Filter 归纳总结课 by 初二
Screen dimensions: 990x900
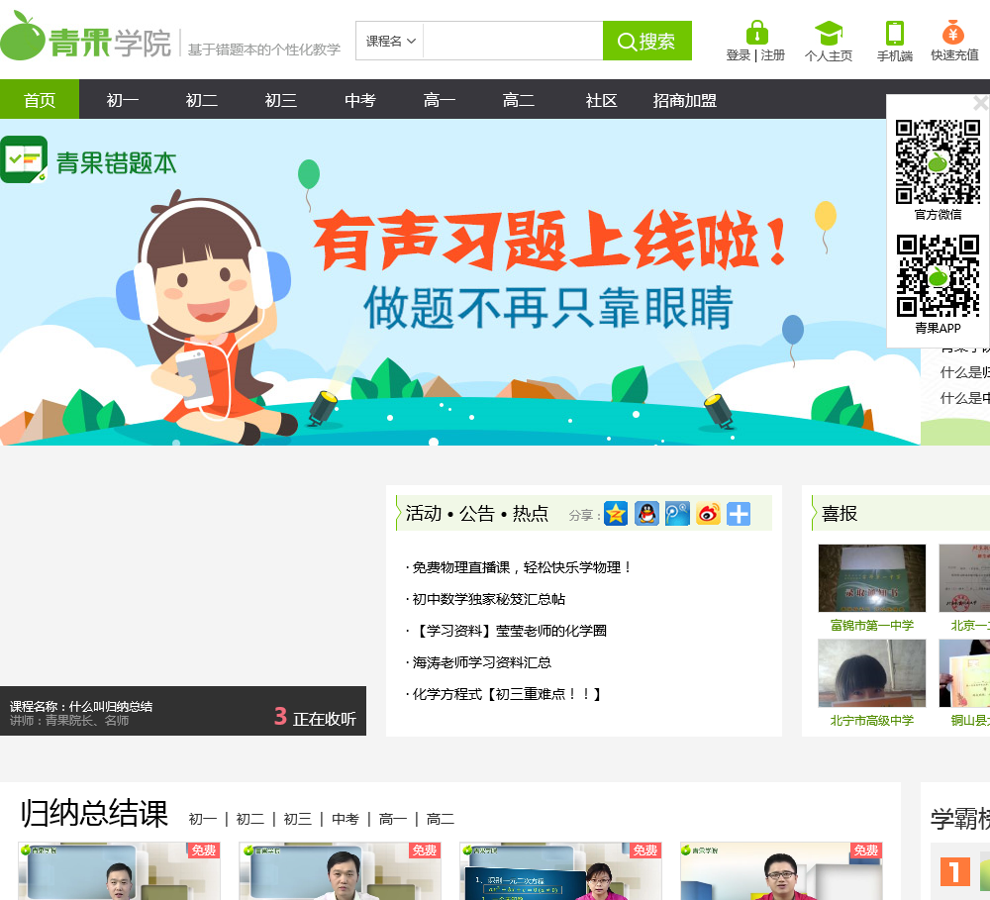click(x=250, y=819)
